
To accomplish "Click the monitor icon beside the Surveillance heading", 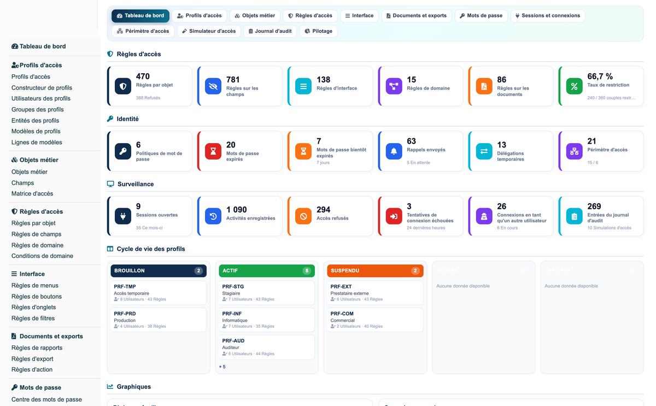I will tap(110, 184).
